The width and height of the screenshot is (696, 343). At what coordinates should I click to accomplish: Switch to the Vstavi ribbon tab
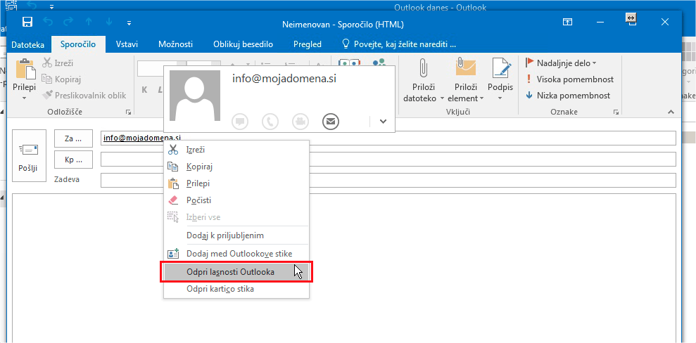click(127, 44)
